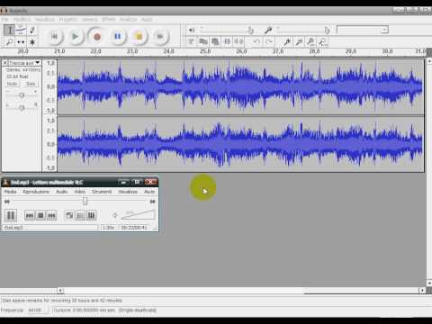This screenshot has width=432, height=324.
Task: Open the Strumenti menu in VLC
Action: 102,192
